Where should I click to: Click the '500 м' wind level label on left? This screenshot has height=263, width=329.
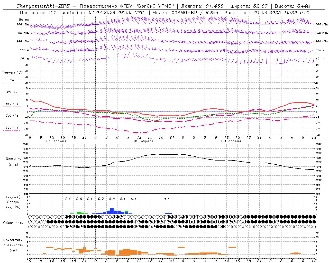24,50
